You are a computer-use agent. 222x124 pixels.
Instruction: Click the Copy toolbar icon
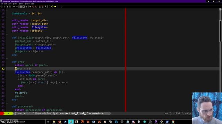click(24, 7)
